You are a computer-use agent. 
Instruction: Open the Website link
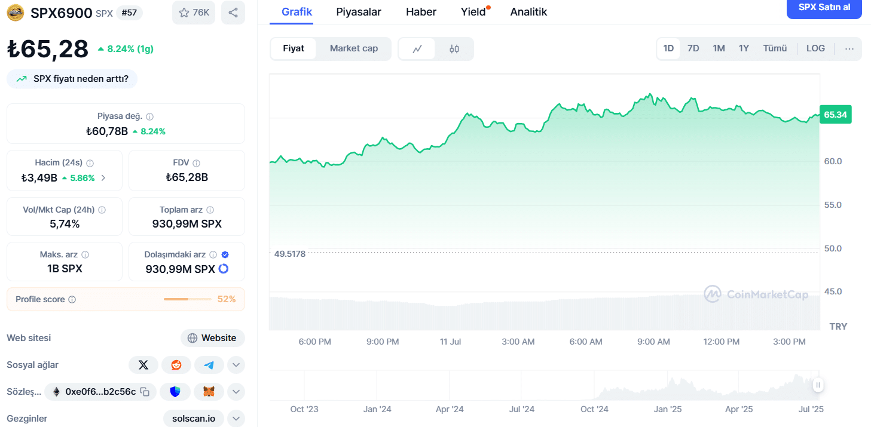tap(213, 338)
